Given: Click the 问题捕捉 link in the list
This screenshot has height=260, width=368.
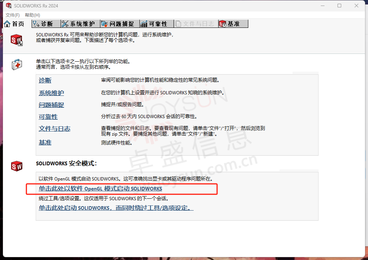Looking at the screenshot, I should click(x=51, y=105).
